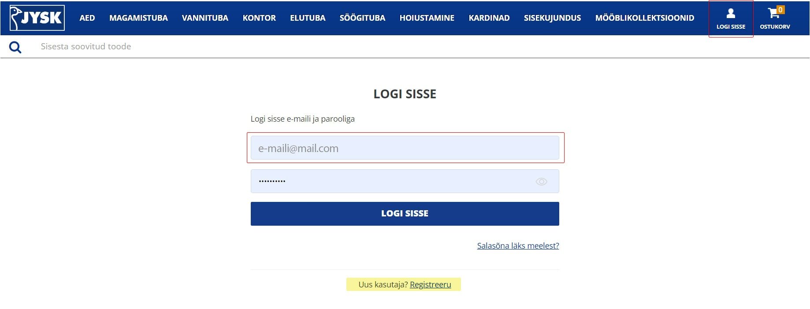This screenshot has width=810, height=309.
Task: Focus the e-mail input field
Action: pos(405,148)
